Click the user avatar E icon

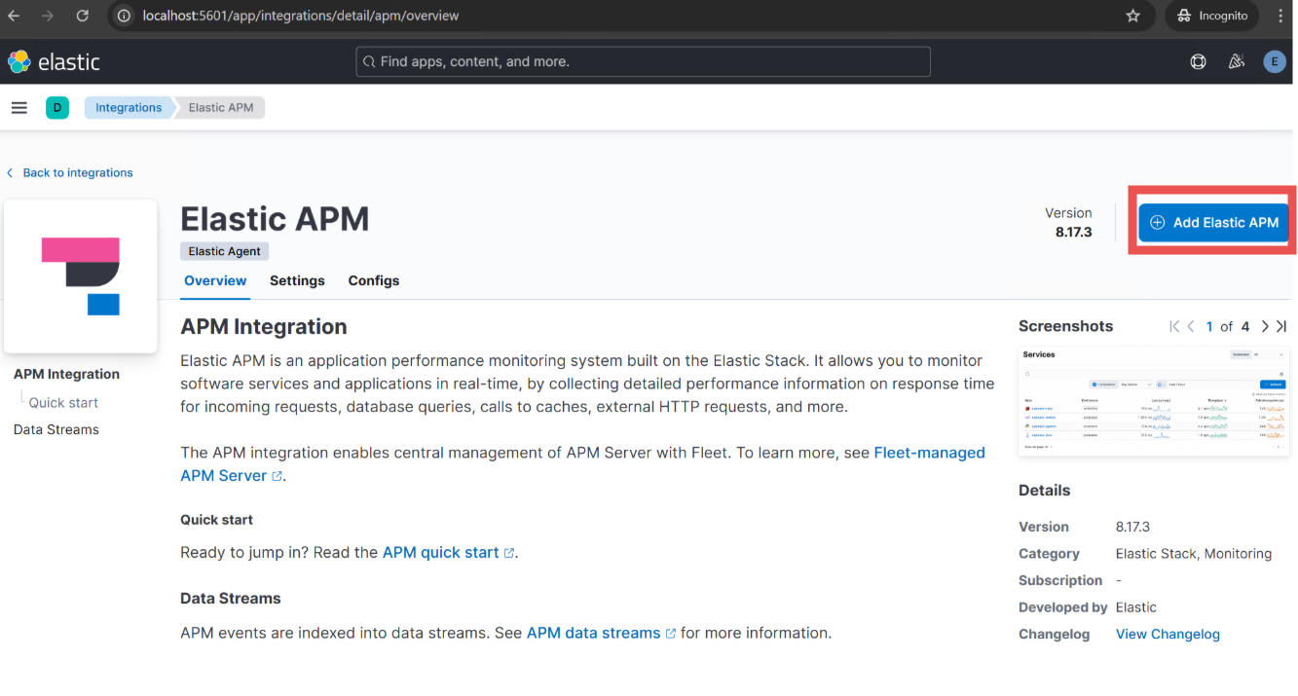pos(1274,62)
